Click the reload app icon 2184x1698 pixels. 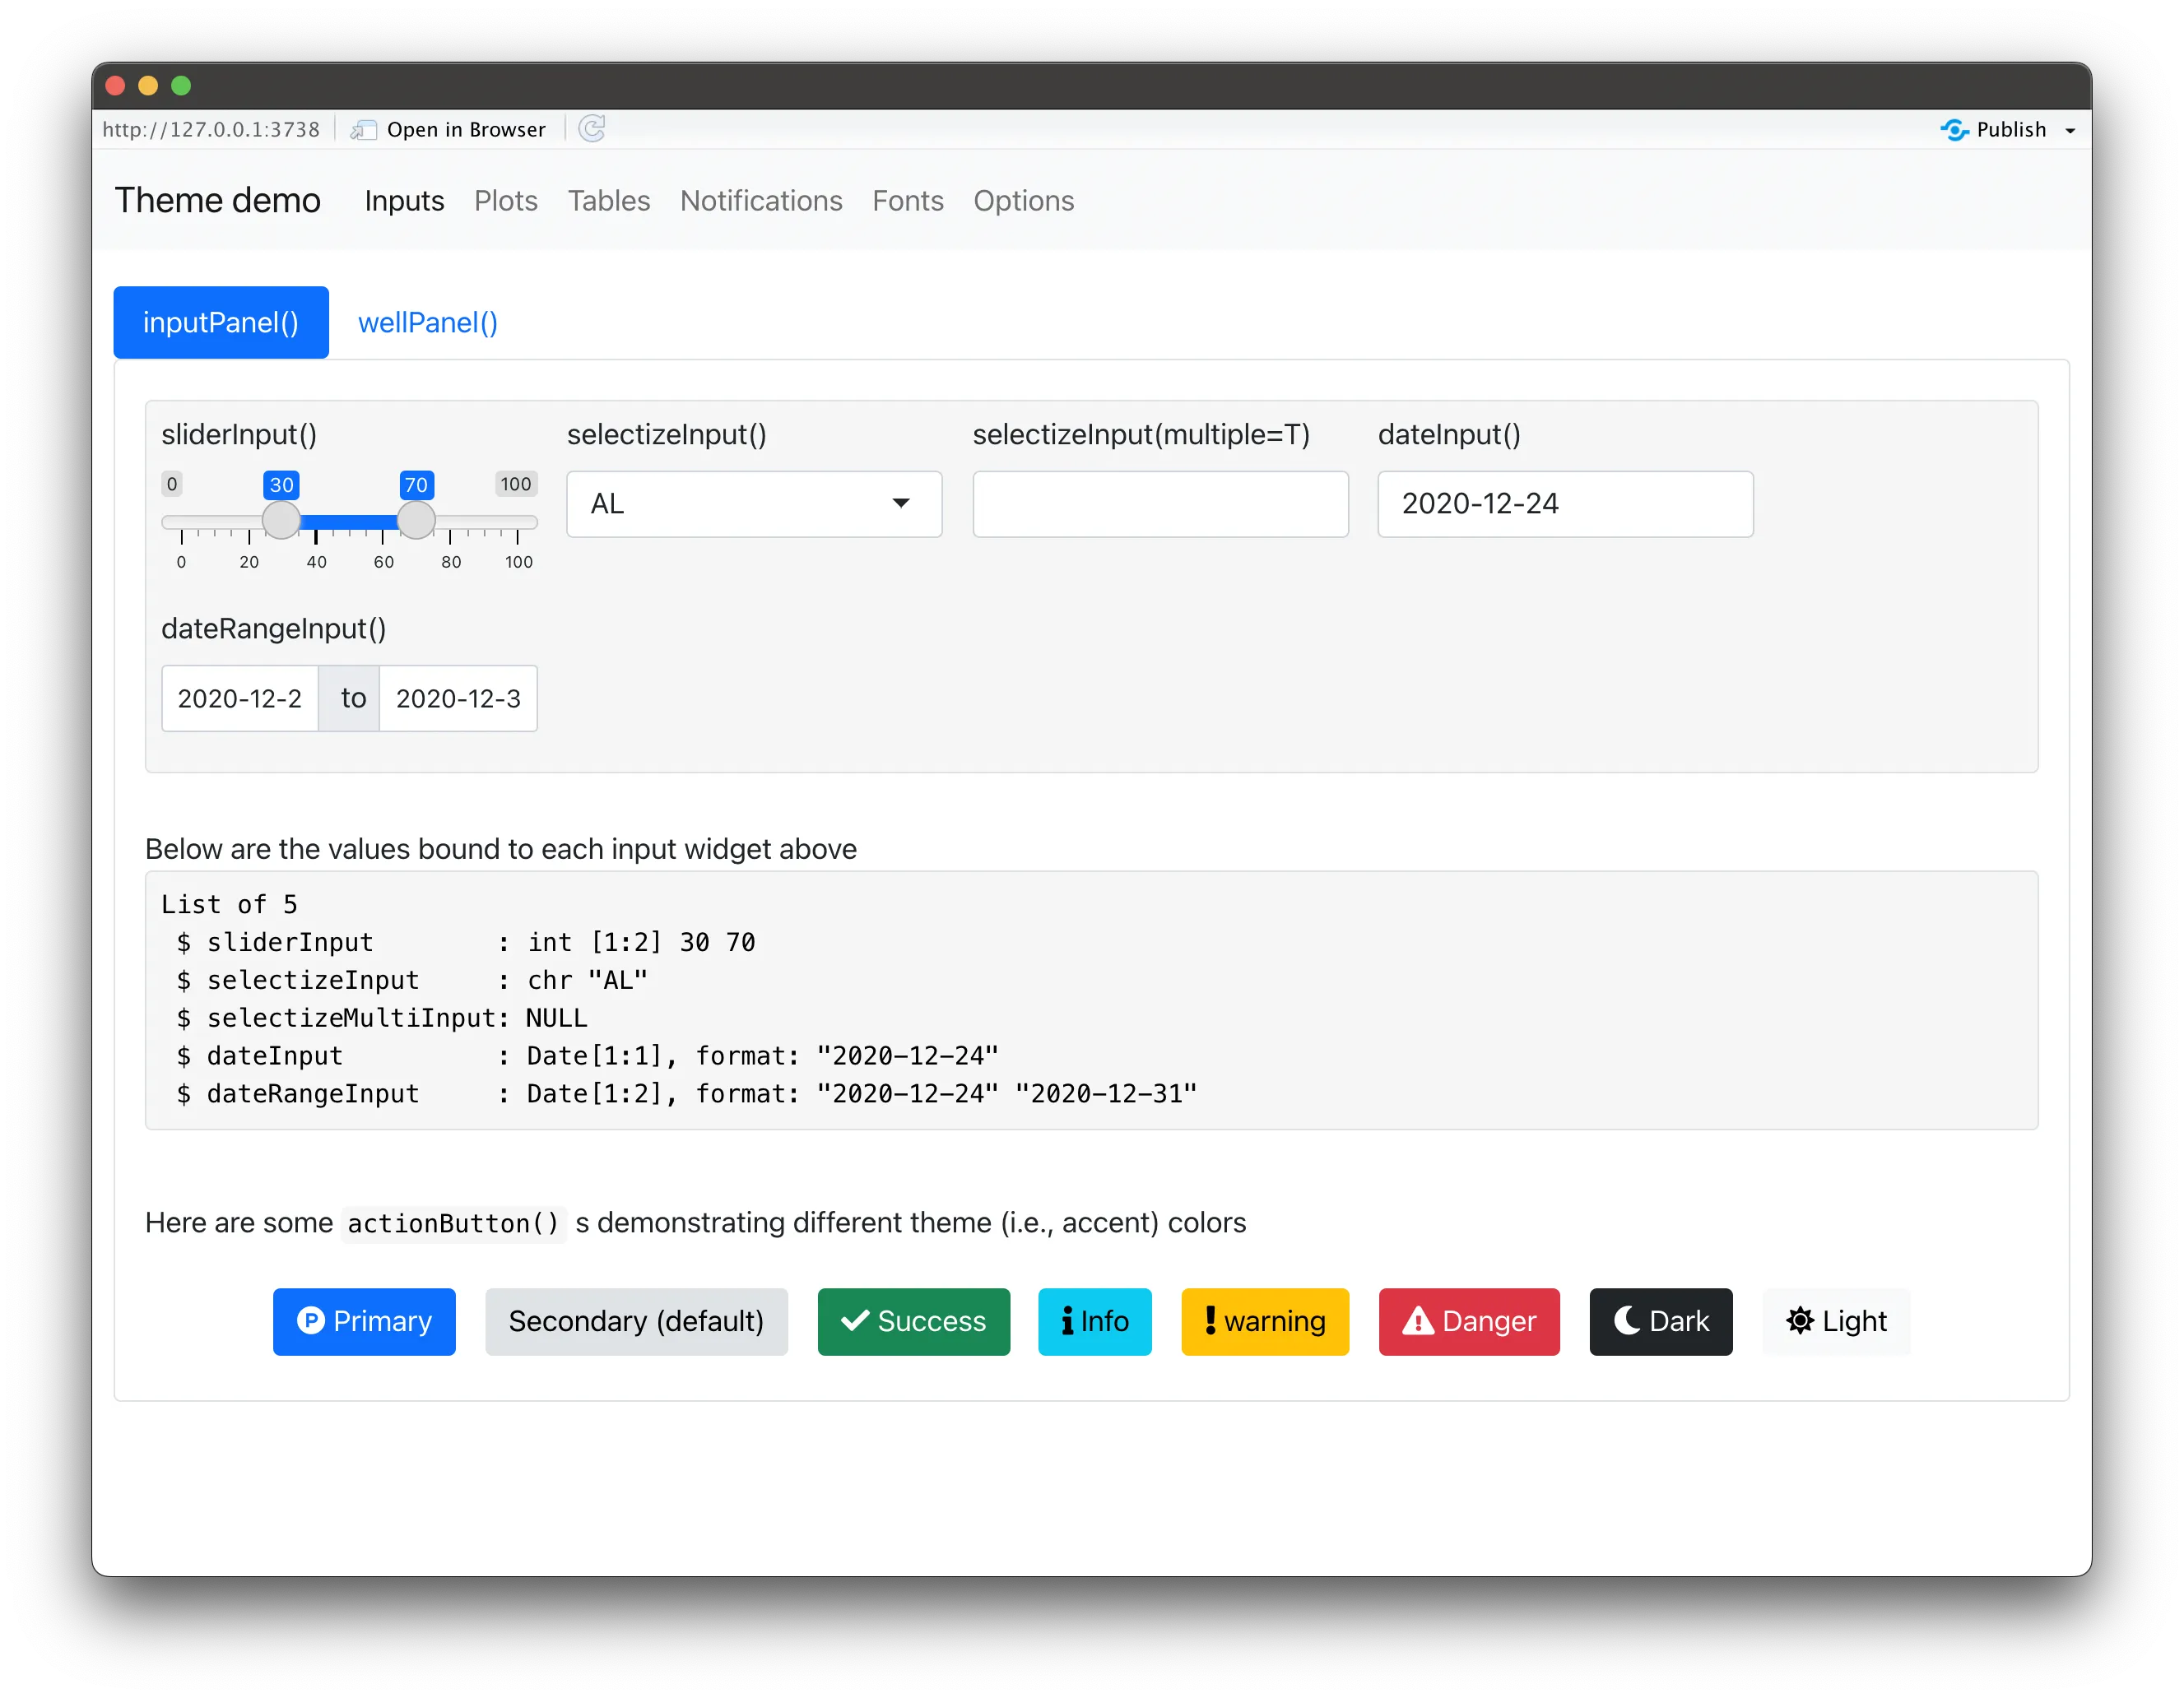tap(592, 129)
